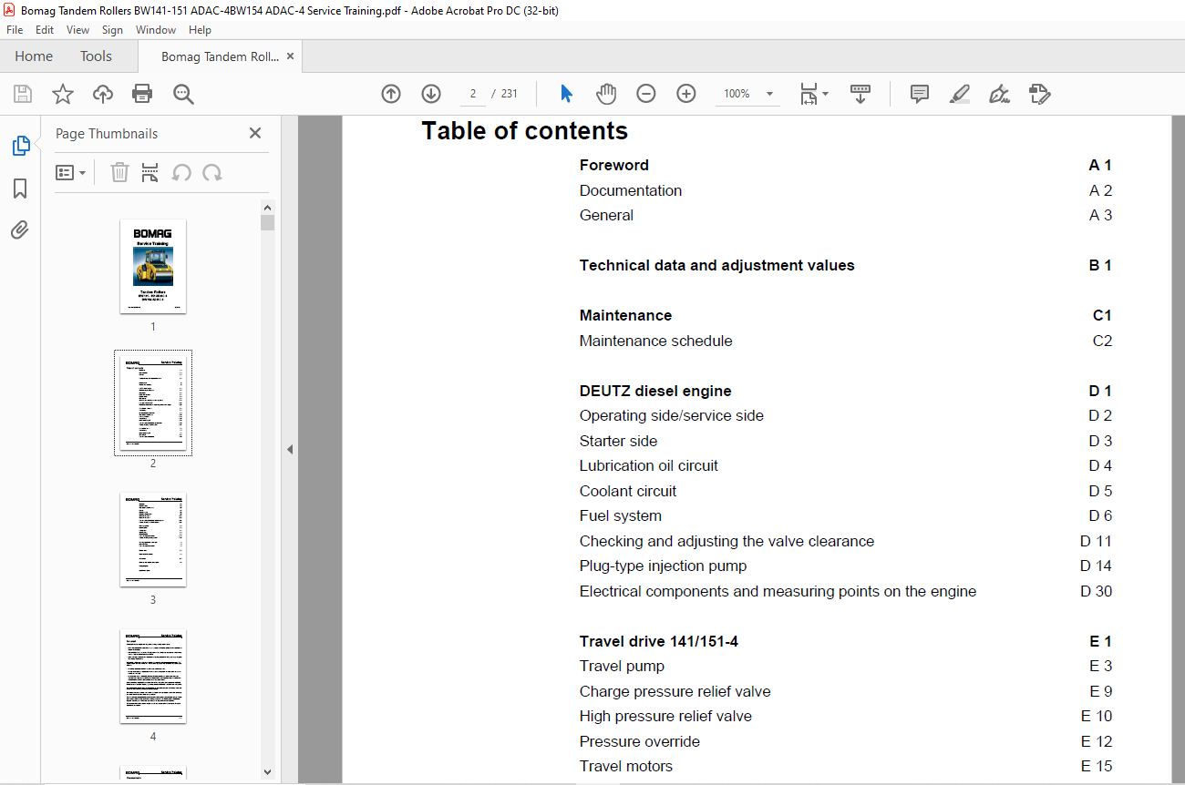Viewport: 1185px width, 785px height.
Task: Open the sign document pen tool
Action: click(1000, 94)
